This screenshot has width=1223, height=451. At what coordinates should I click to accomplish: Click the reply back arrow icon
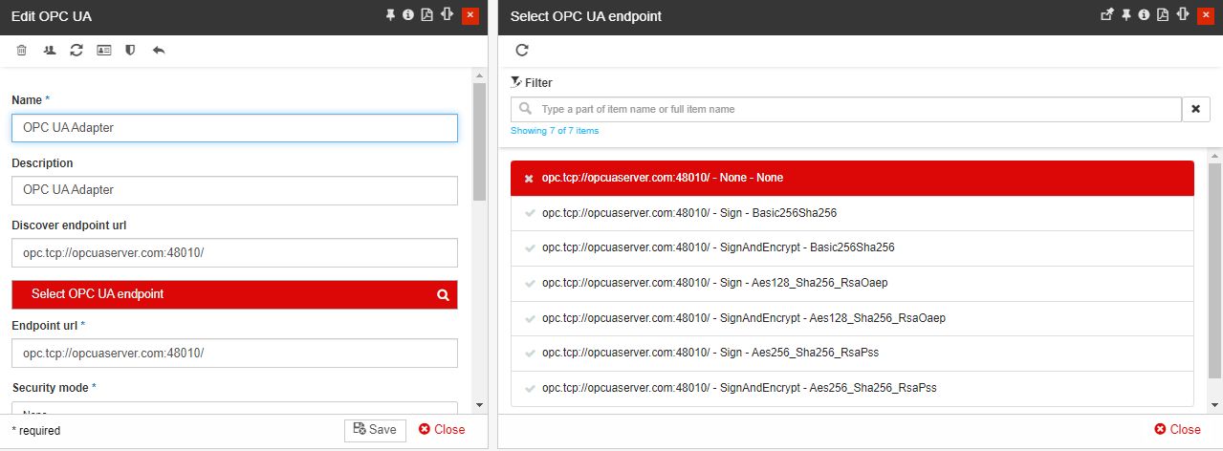click(159, 50)
